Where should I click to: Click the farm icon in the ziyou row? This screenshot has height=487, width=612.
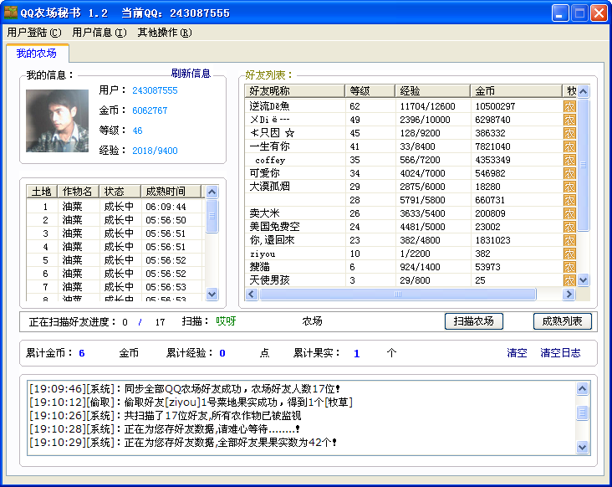tap(569, 254)
